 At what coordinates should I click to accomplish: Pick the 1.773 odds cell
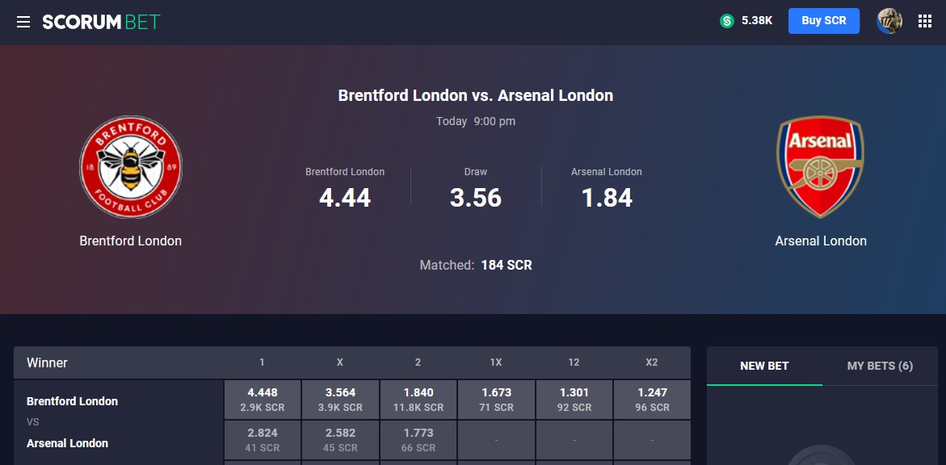pos(418,440)
